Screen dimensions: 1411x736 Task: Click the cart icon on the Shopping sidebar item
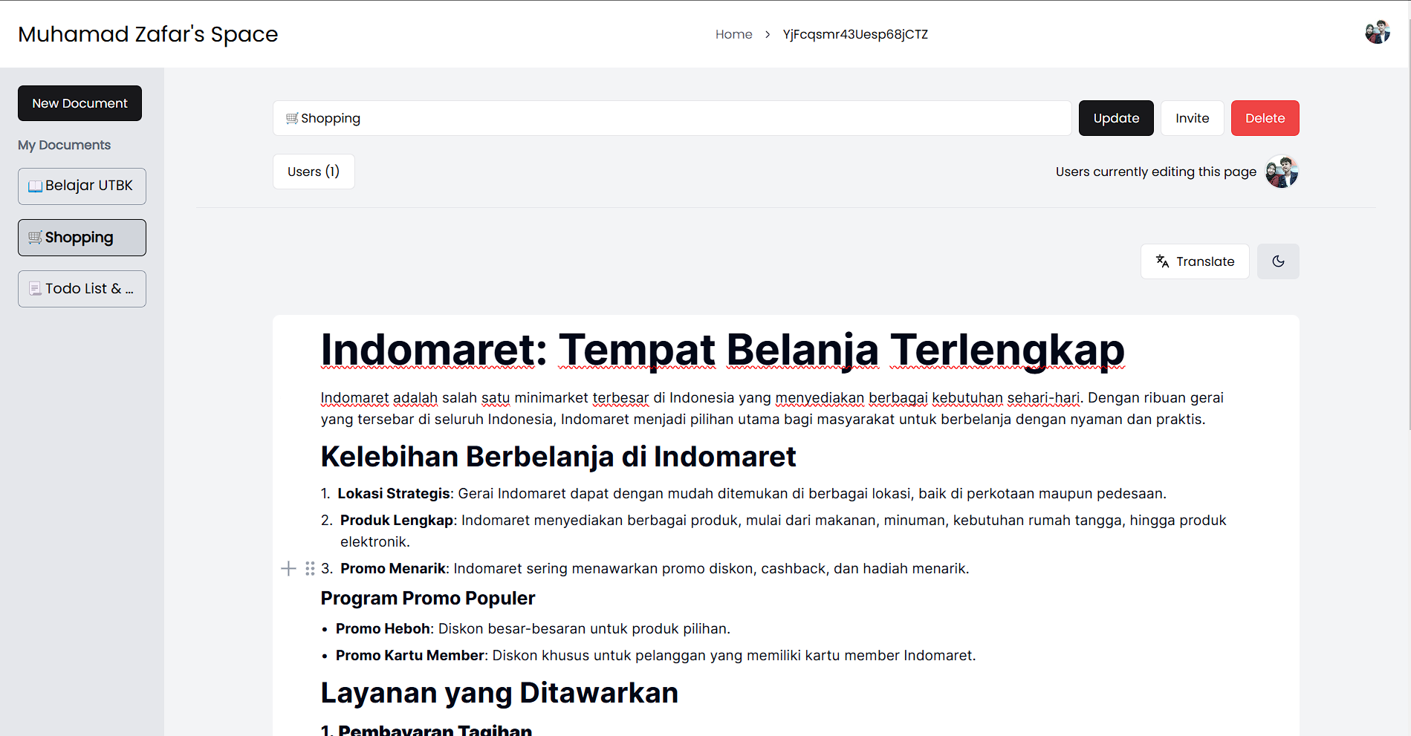click(35, 238)
